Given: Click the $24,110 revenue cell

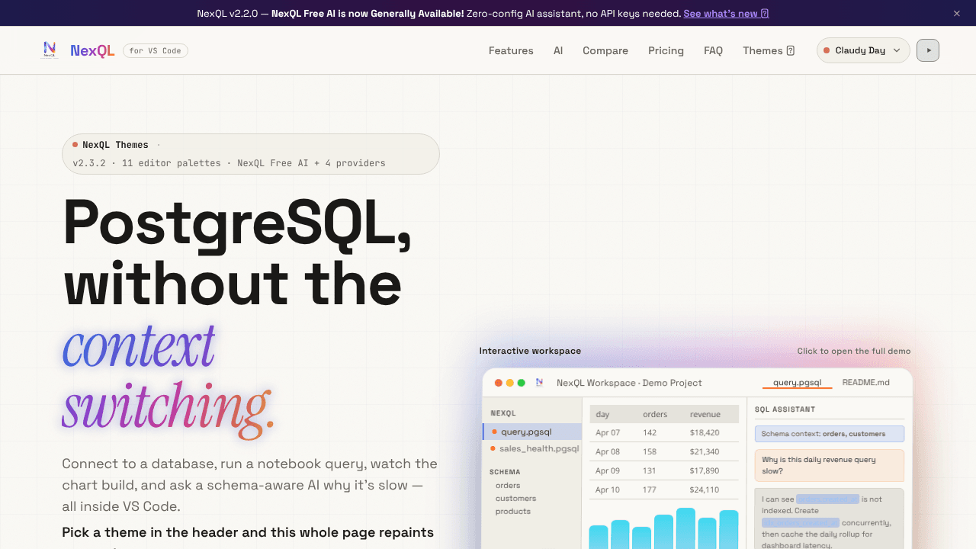Looking at the screenshot, I should (705, 490).
